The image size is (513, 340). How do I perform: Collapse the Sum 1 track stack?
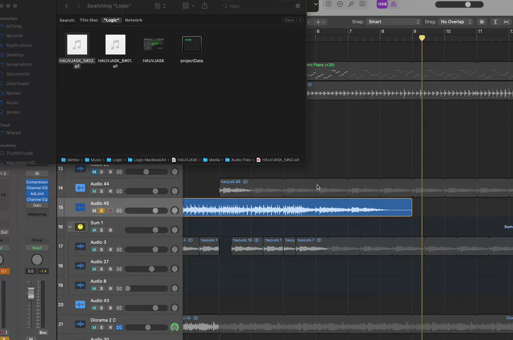point(70,227)
